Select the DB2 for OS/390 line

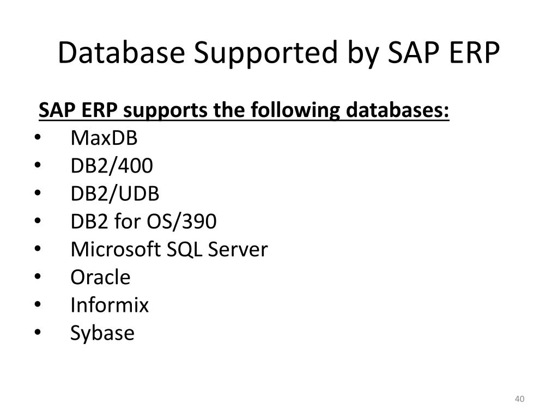pyautogui.click(x=143, y=221)
